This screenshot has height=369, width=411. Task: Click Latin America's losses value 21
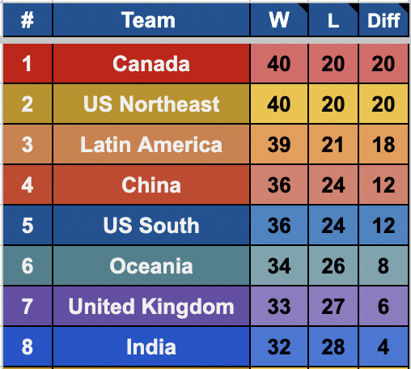pyautogui.click(x=333, y=144)
